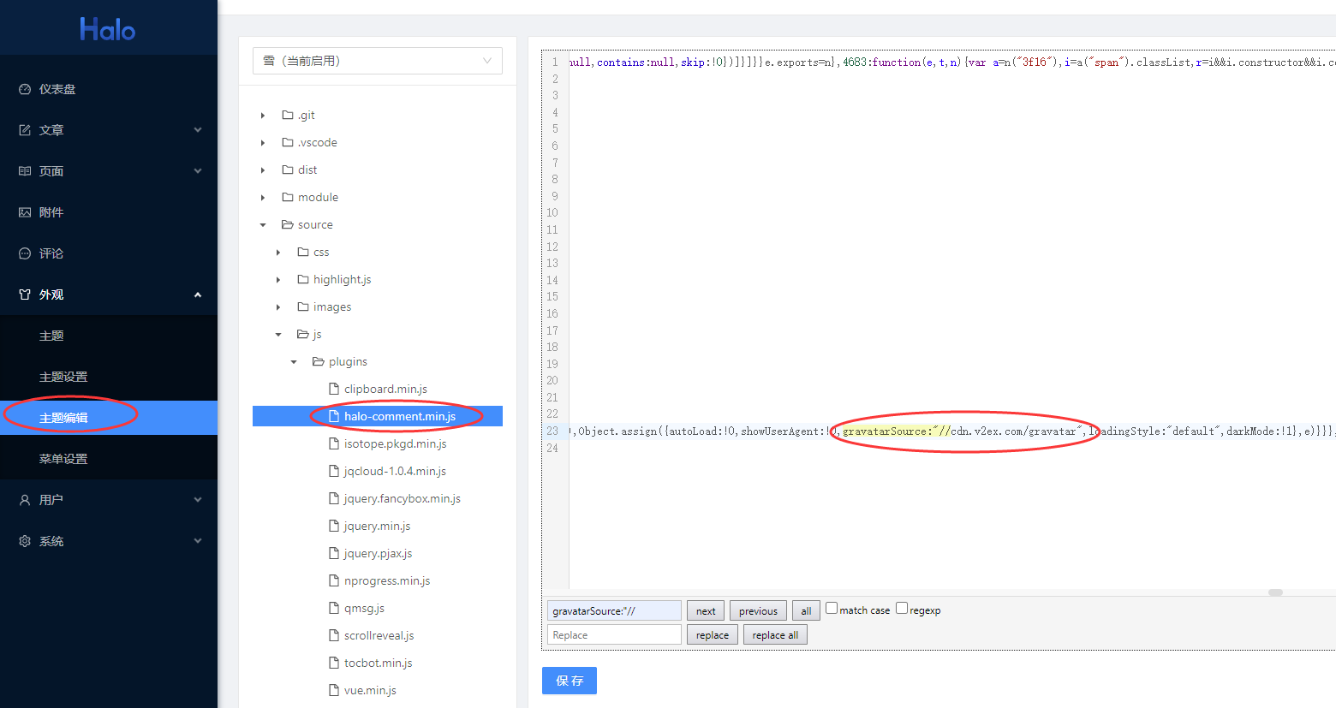Open the theme selector dropdown showing 雪（当前启用）
This screenshot has width=1336, height=708.
pyautogui.click(x=377, y=61)
